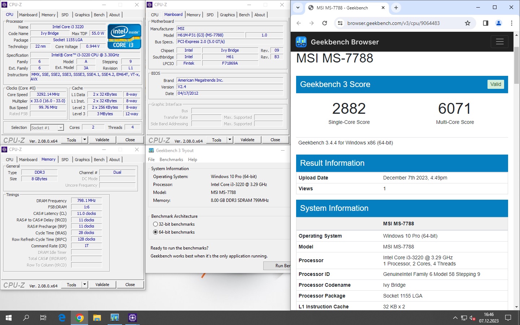The height and width of the screenshot is (325, 520).
Task: Click the Chrome address bar URL
Action: click(394, 23)
